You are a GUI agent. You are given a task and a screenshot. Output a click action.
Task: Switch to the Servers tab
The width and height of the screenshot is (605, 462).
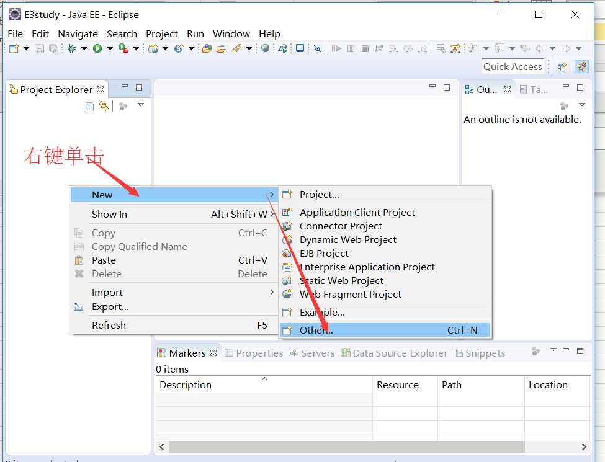[313, 353]
